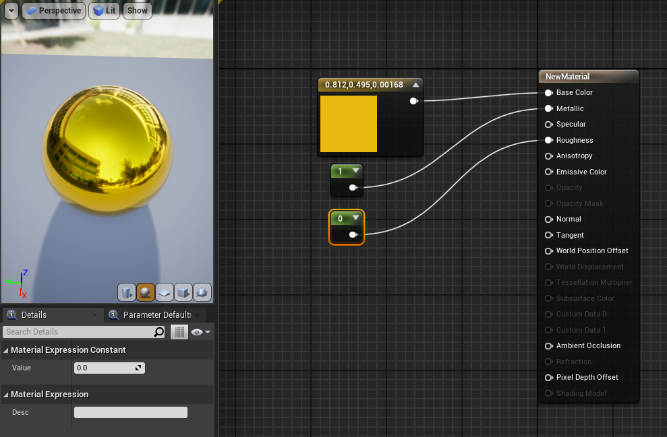This screenshot has height=437, width=667.
Task: Click the World Position Offset input pin
Action: [x=549, y=251]
